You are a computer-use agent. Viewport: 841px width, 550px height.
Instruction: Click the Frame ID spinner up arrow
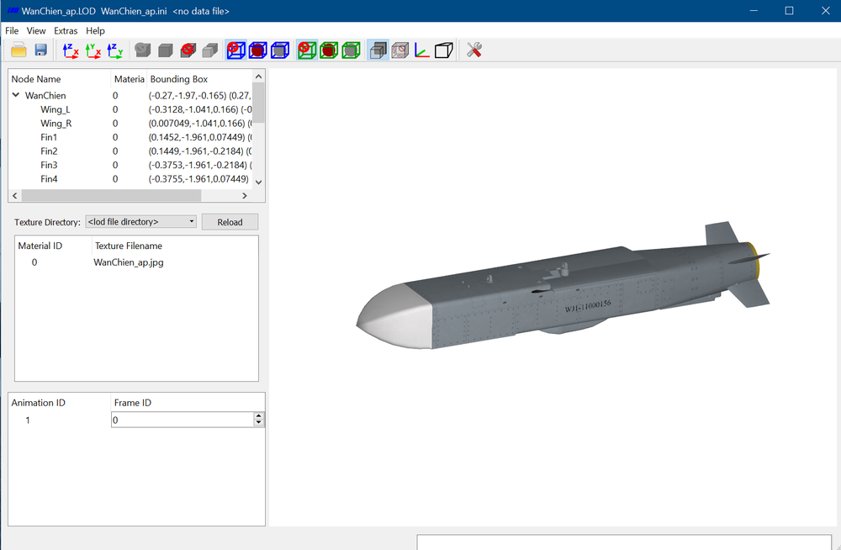click(258, 415)
